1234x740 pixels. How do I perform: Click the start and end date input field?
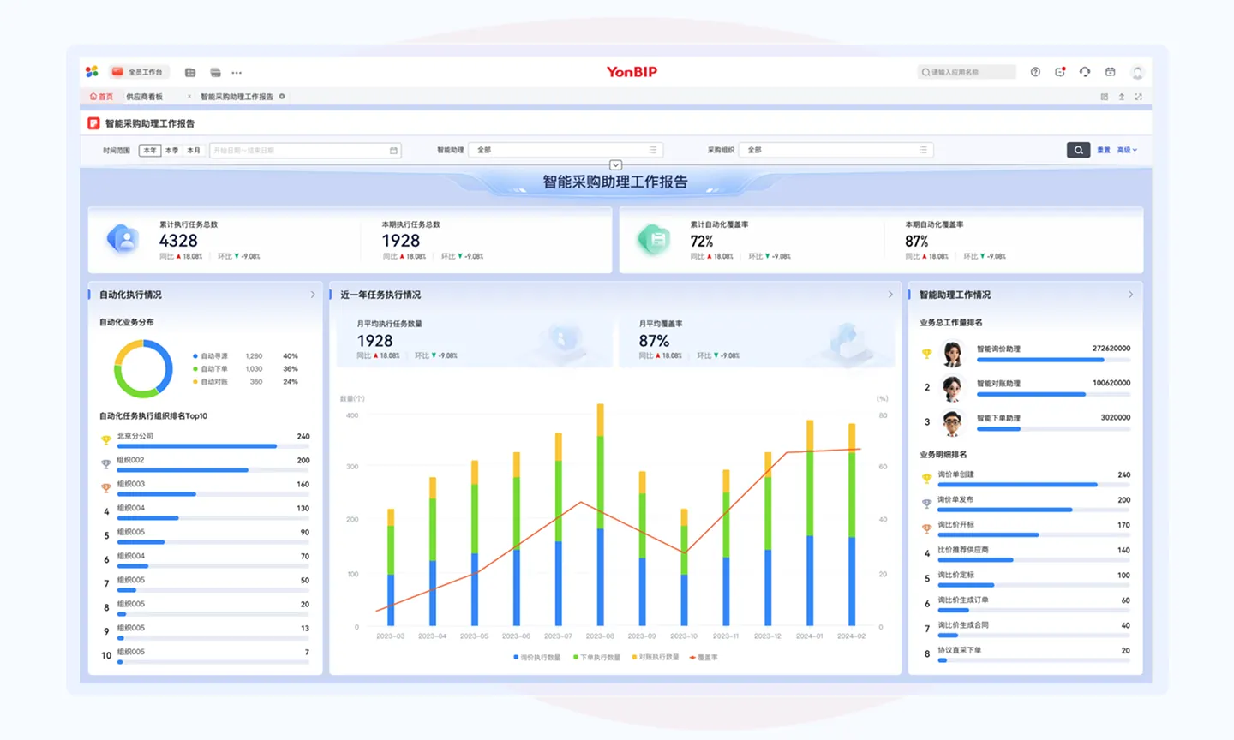[x=305, y=151]
